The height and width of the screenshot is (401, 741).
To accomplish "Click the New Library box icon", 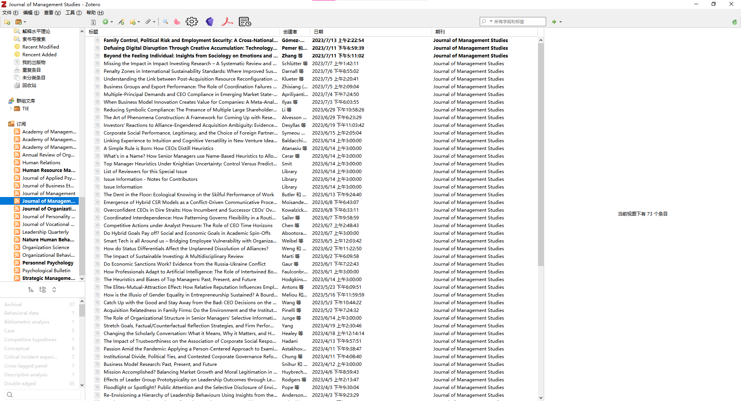I will (x=18, y=22).
